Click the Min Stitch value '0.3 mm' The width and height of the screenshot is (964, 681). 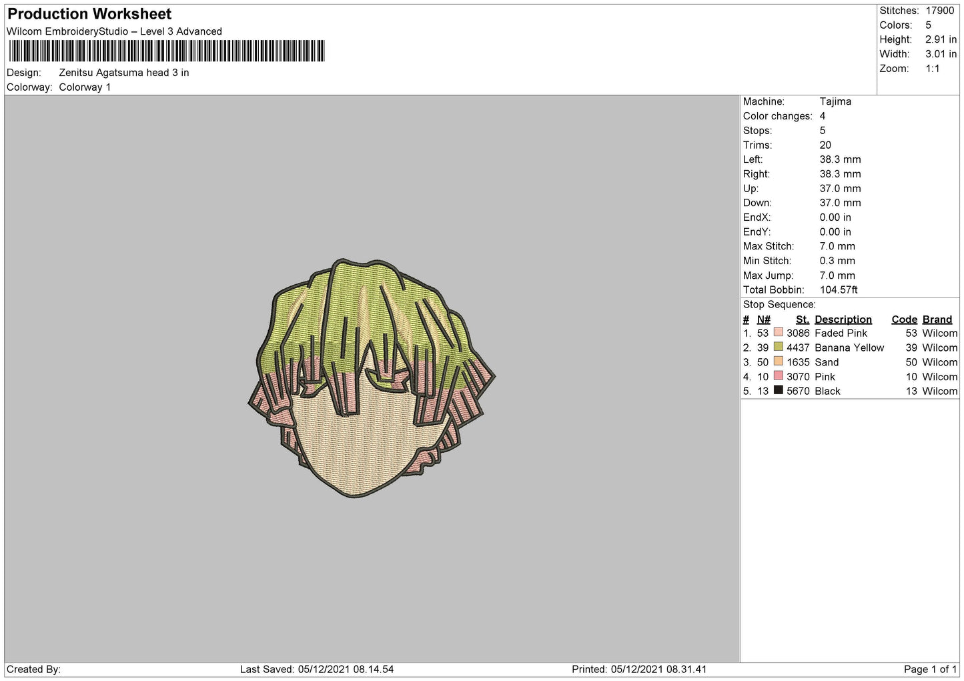click(837, 261)
